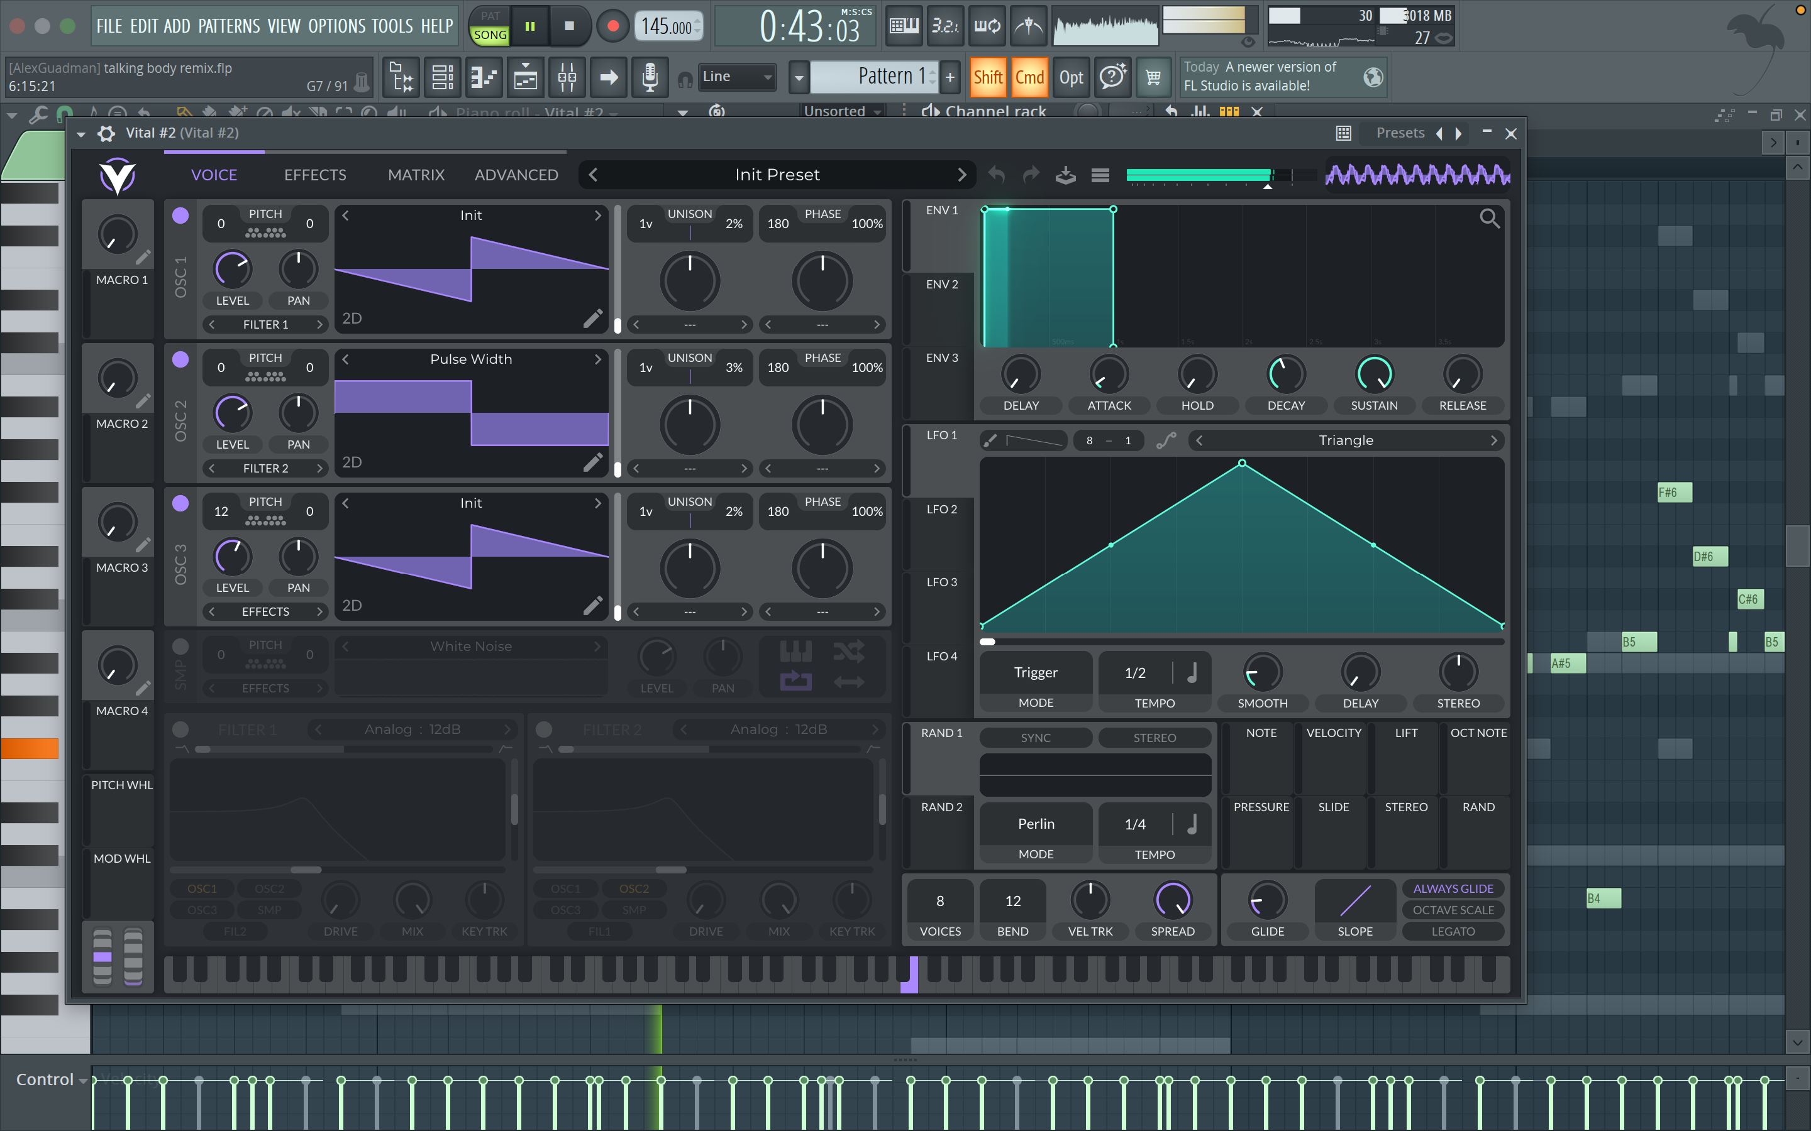Image resolution: width=1811 pixels, height=1131 pixels.
Task: Toggle LEGATO option
Action: [x=1453, y=931]
